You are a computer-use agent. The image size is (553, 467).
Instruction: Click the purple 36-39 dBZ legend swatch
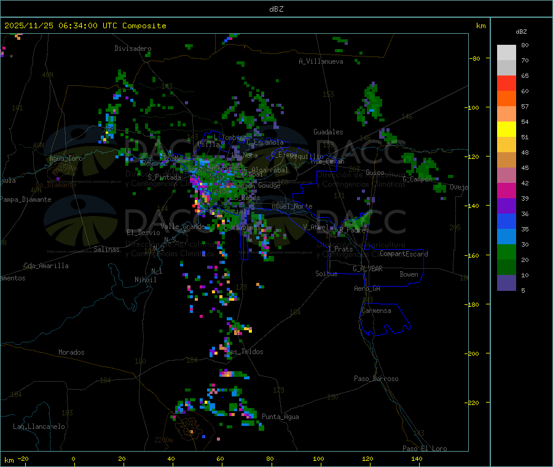[x=506, y=206]
